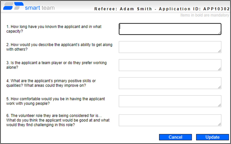Image resolution: width=231 pixels, height=144 pixels.
Task: Click into the skills and qualities answer box
Action: pyautogui.click(x=170, y=83)
